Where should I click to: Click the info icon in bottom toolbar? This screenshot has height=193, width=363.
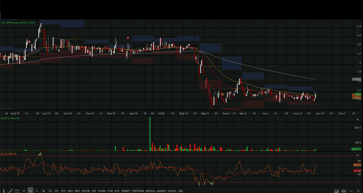tap(3, 191)
